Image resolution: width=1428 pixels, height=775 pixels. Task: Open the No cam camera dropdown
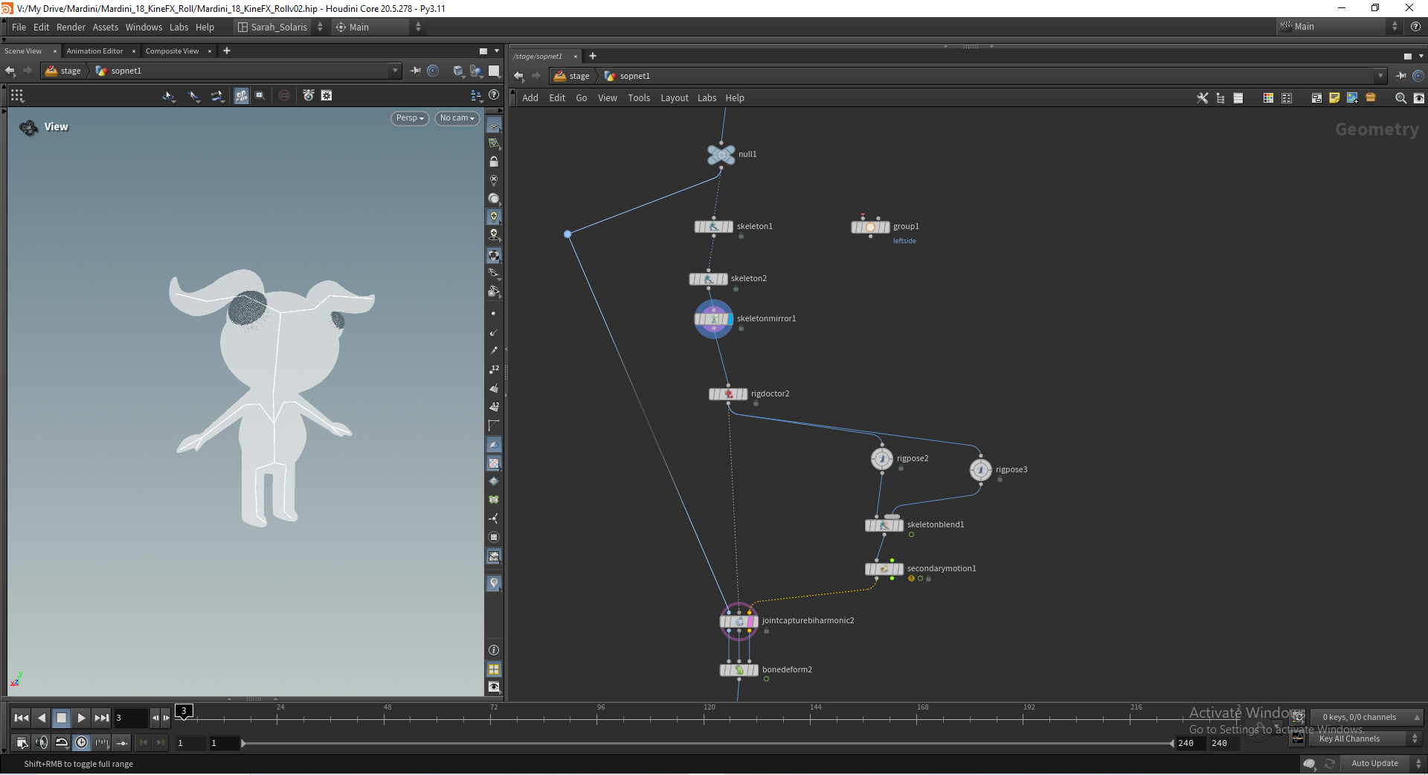click(457, 118)
